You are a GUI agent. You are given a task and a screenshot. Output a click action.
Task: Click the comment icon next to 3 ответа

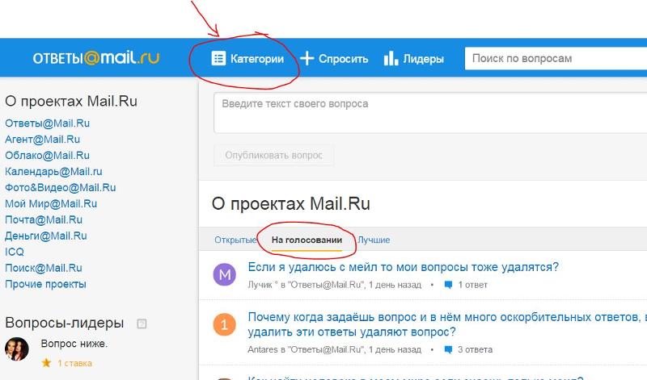[448, 350]
